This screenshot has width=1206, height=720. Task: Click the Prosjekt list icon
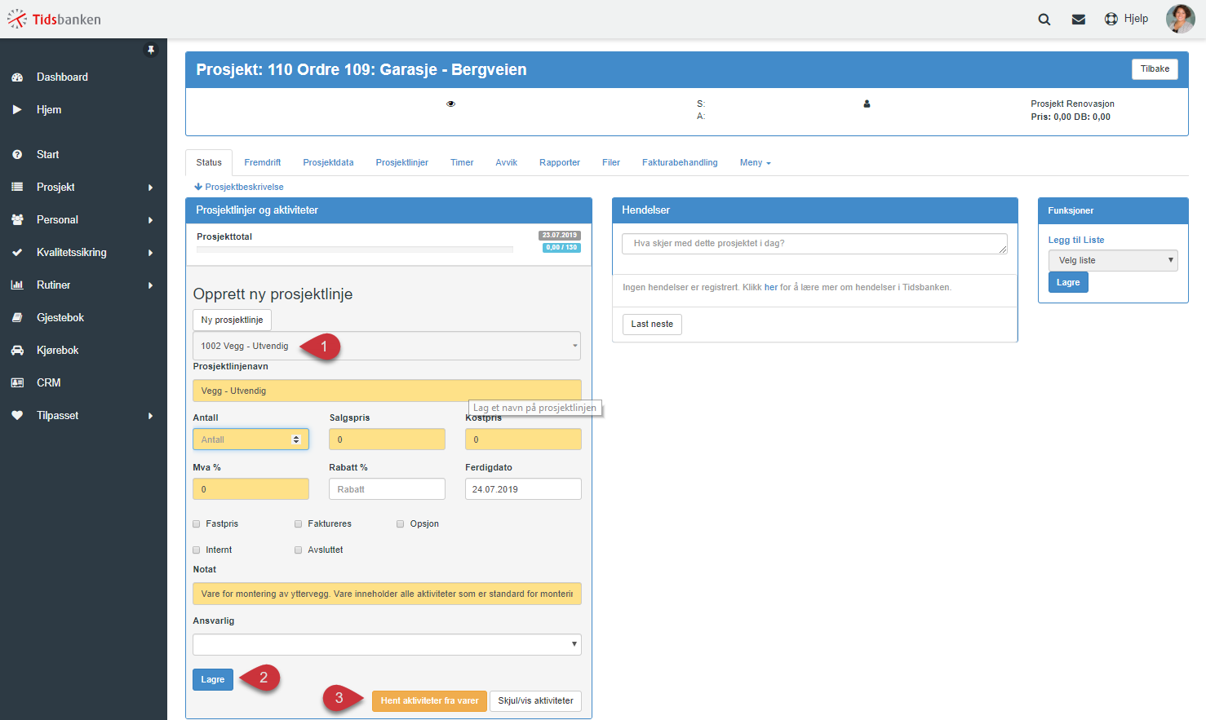17,187
